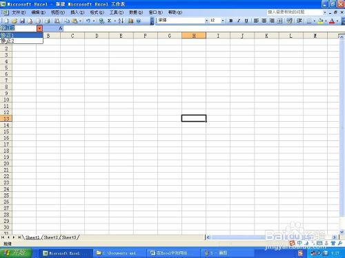Image resolution: width=345 pixels, height=258 pixels.
Task: Apply red Font Color letter A
Action: 332,21
